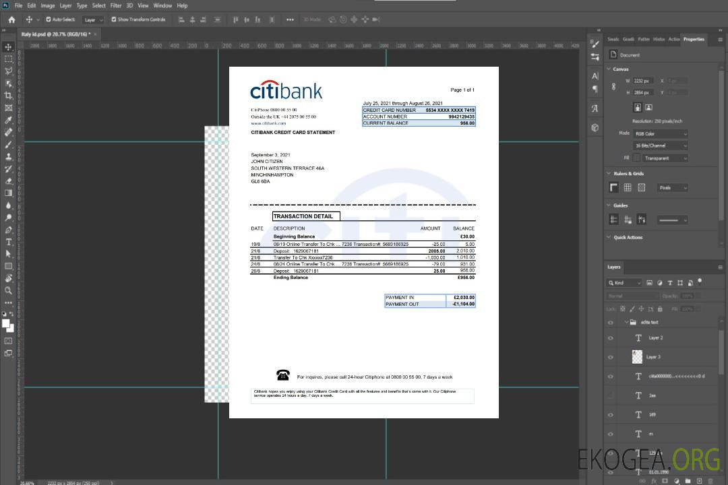Hide Layer 3 using its eye icon
The height and width of the screenshot is (485, 728).
(x=611, y=358)
